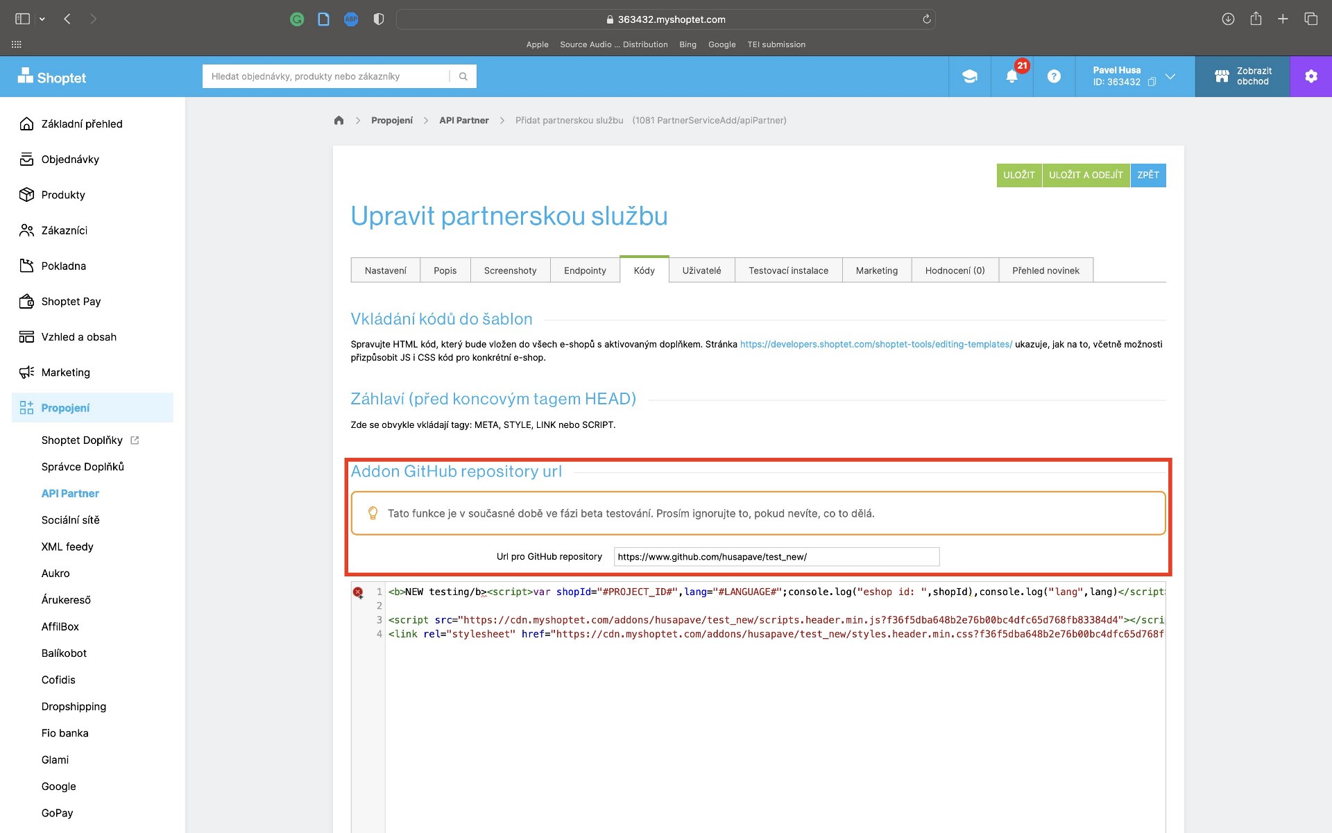
Task: Click API Partner breadcrumb link
Action: [463, 120]
